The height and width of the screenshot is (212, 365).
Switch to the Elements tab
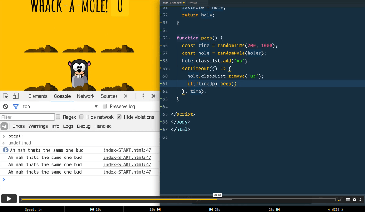[38, 96]
